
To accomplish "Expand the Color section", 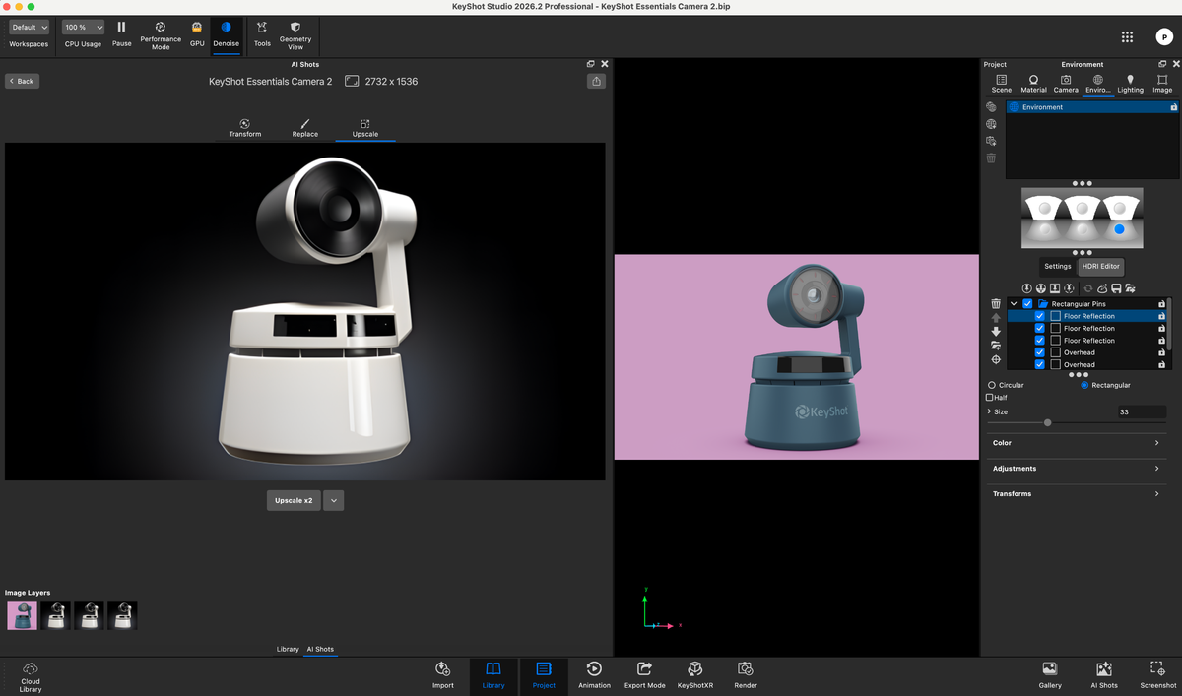I will (1076, 443).
